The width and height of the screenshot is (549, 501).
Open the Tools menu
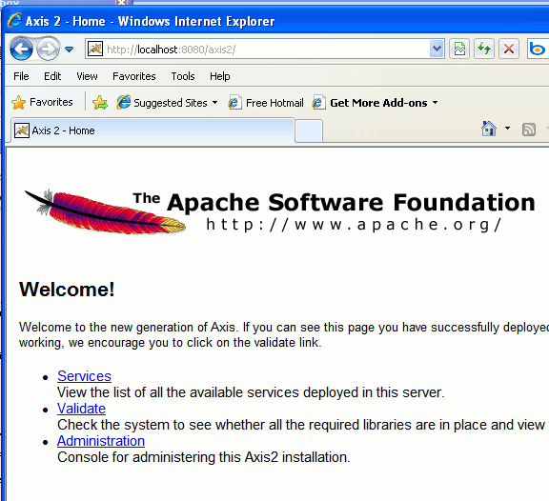click(x=183, y=76)
